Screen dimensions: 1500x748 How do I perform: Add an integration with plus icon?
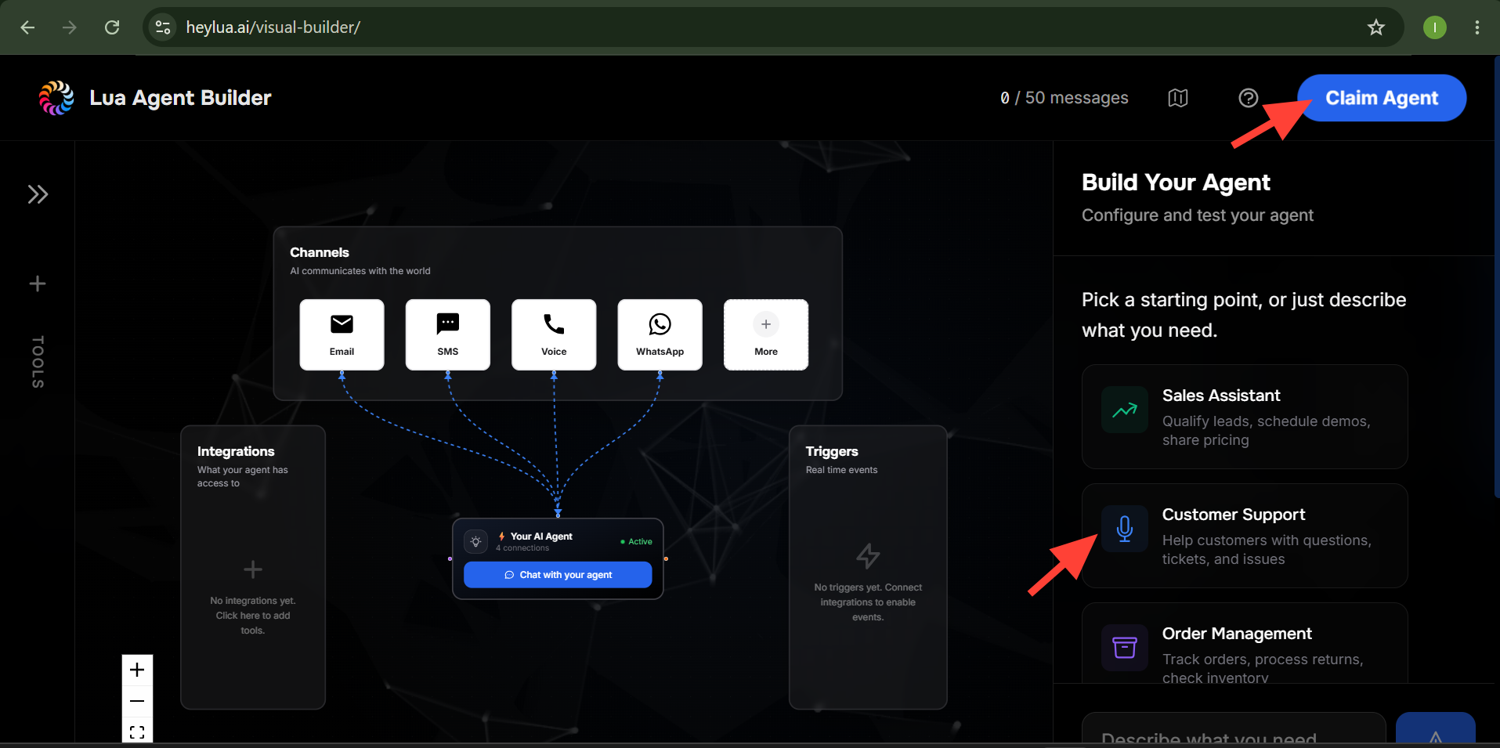click(252, 569)
